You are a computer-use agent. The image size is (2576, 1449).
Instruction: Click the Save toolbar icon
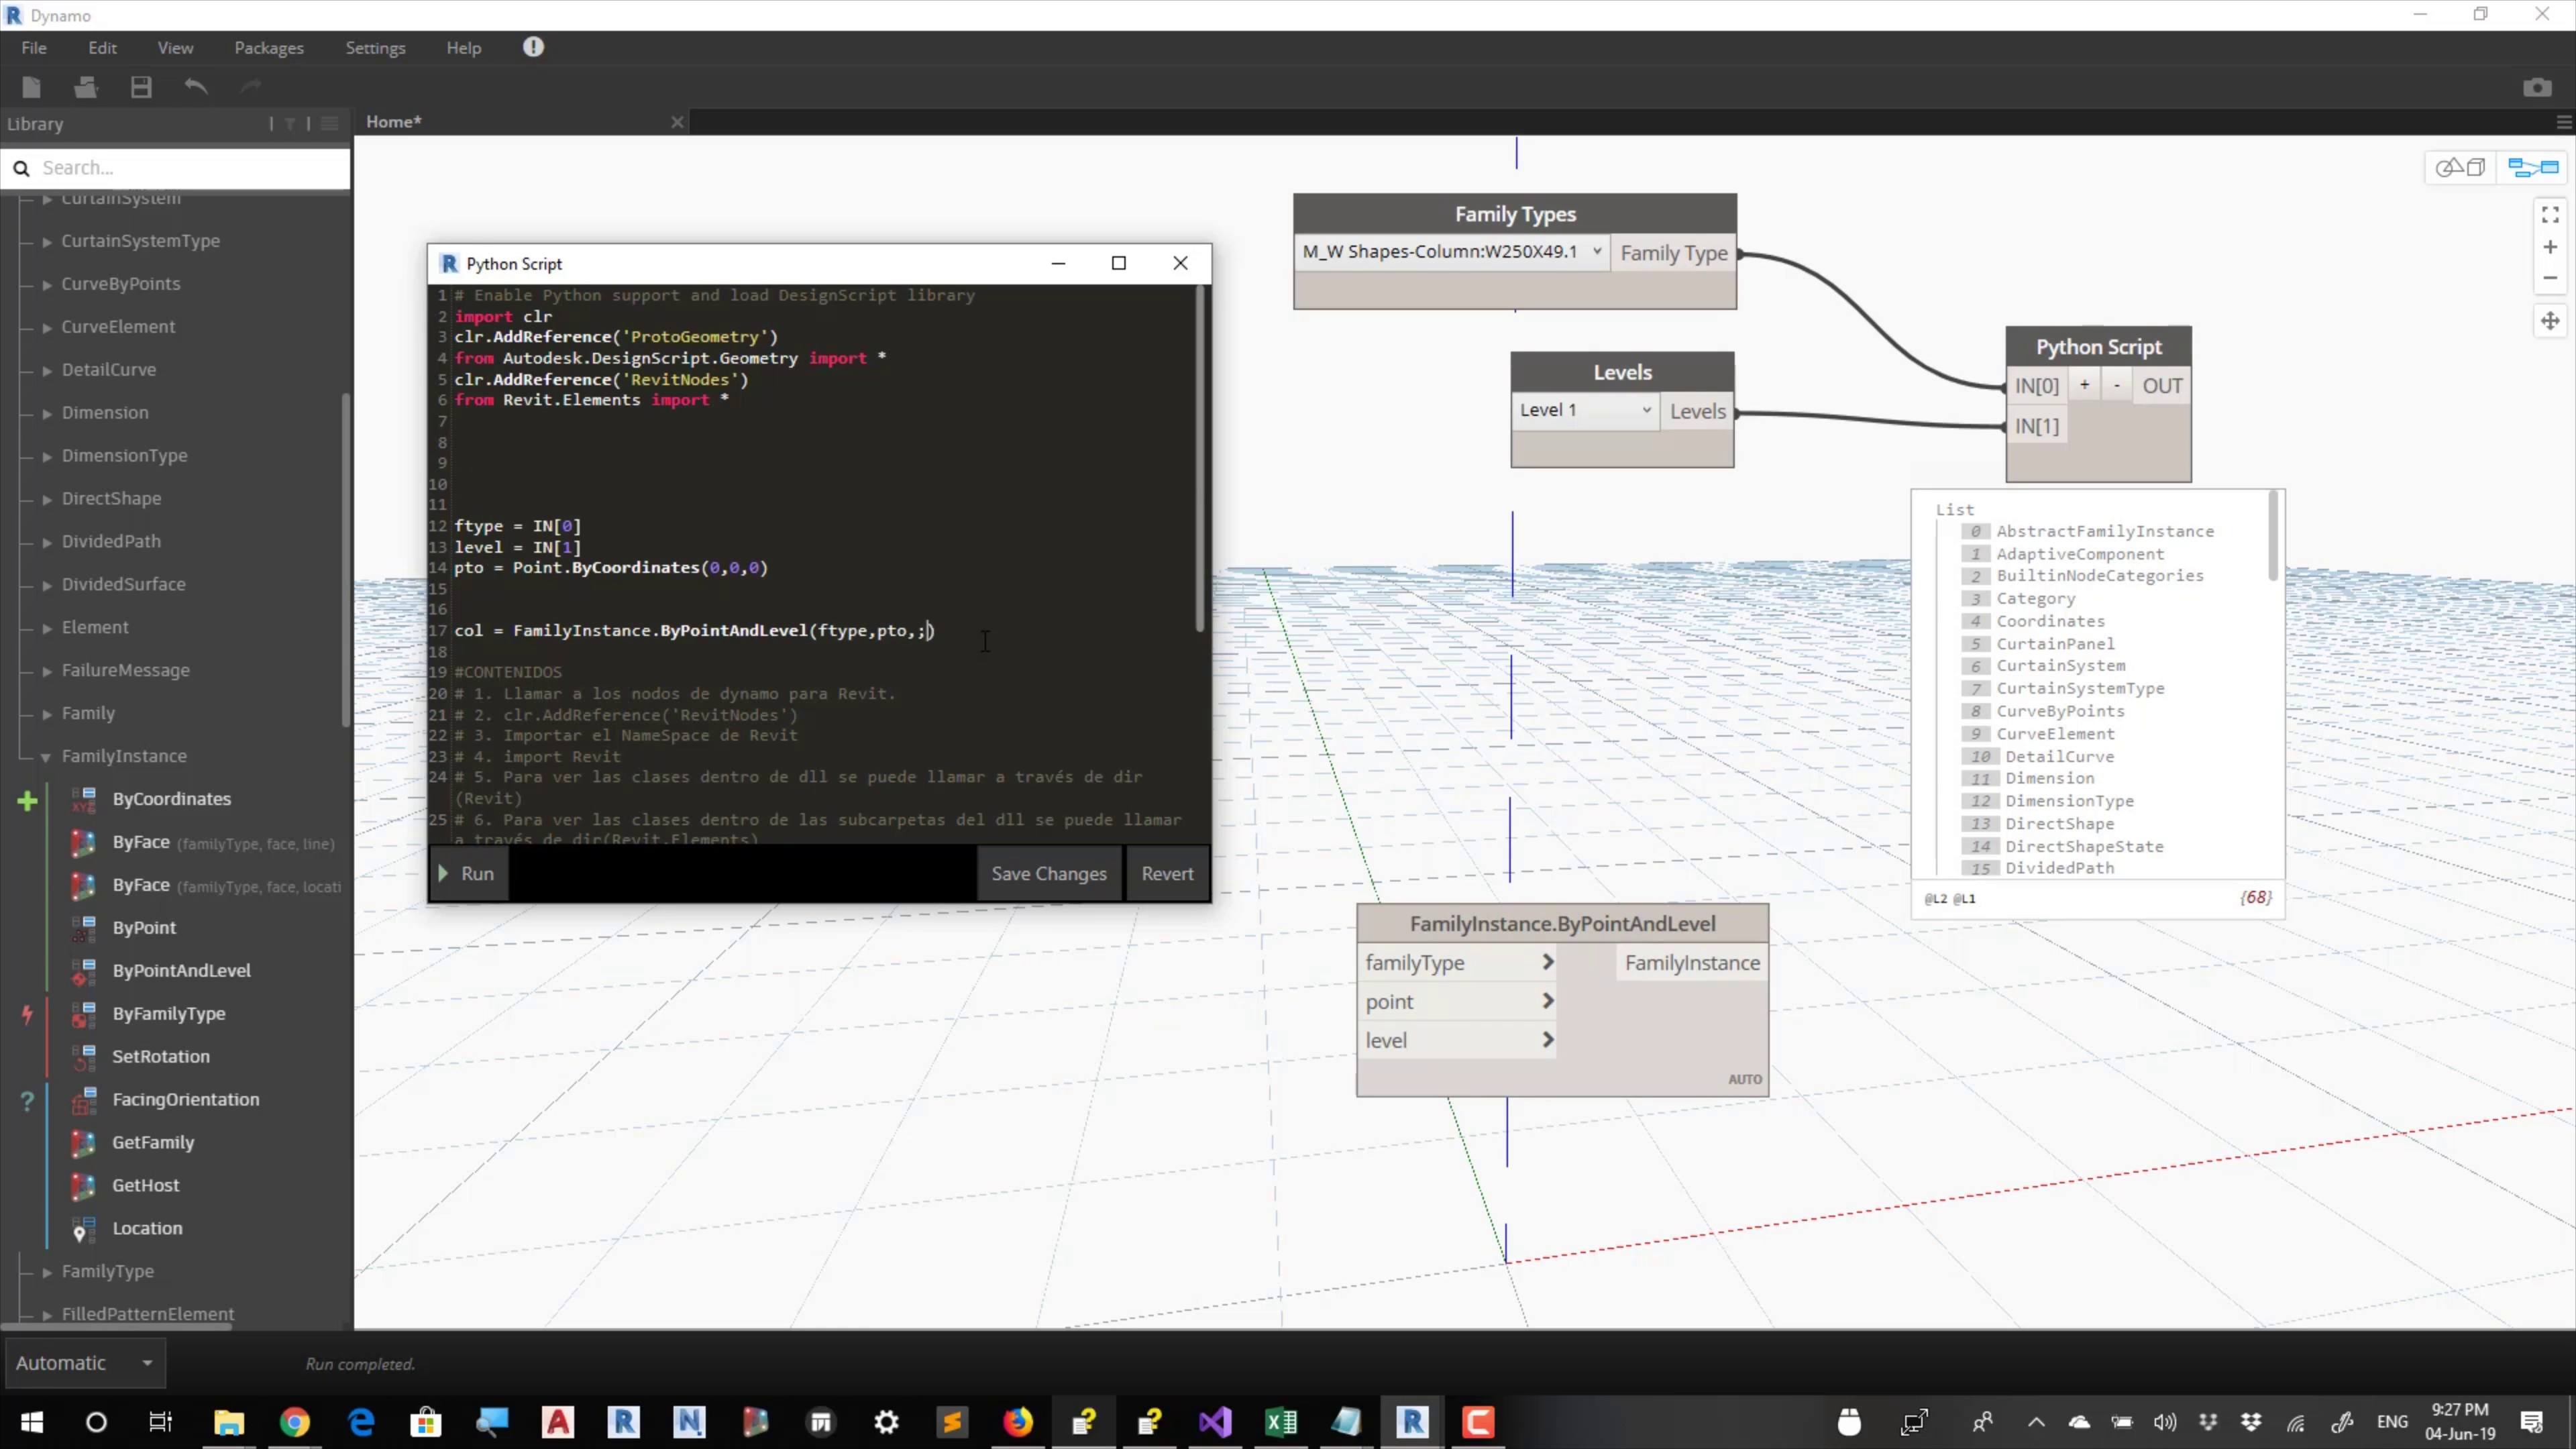[x=141, y=88]
